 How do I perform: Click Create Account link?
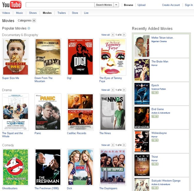pos(171,5)
